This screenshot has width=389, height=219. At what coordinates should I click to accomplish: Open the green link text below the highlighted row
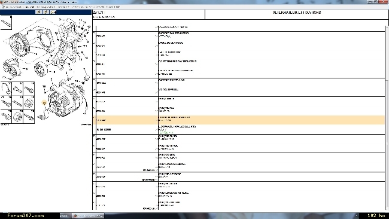tap(166, 132)
